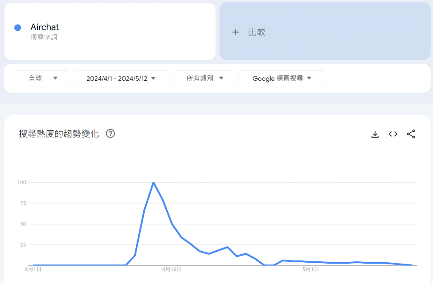Viewport: 433px width, 283px height.
Task: Change the 2024/4/1 - 2024/5/12 date range
Action: (x=121, y=78)
